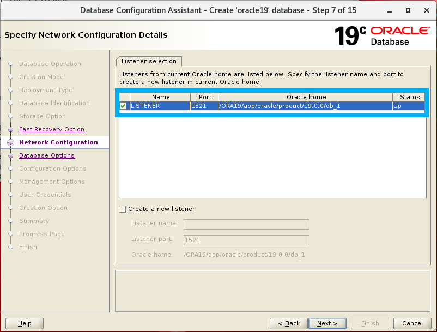Click the Status column header
This screenshot has width=437, height=332.
click(409, 97)
